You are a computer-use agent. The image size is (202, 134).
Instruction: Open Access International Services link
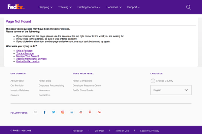31,59
